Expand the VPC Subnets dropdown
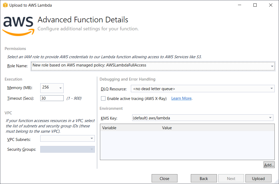The height and width of the screenshot is (184, 279). [67, 139]
